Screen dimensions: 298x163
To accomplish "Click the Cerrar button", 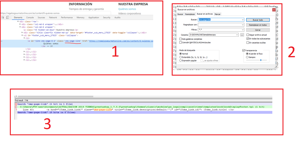I will (x=258, y=30).
